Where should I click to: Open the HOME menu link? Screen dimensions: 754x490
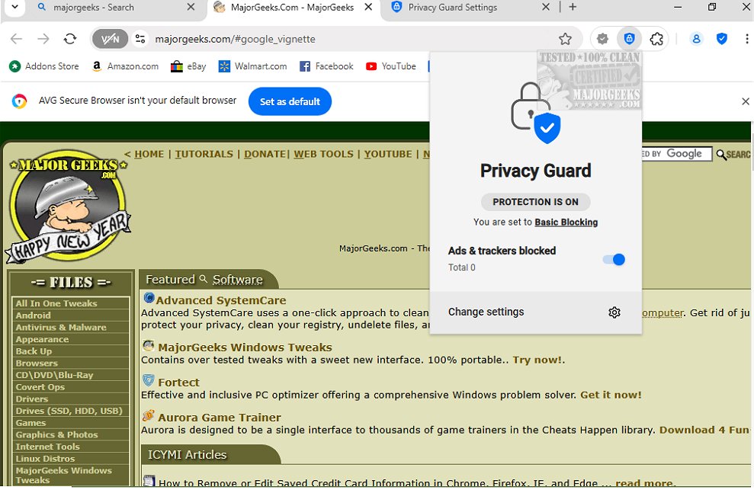(149, 155)
